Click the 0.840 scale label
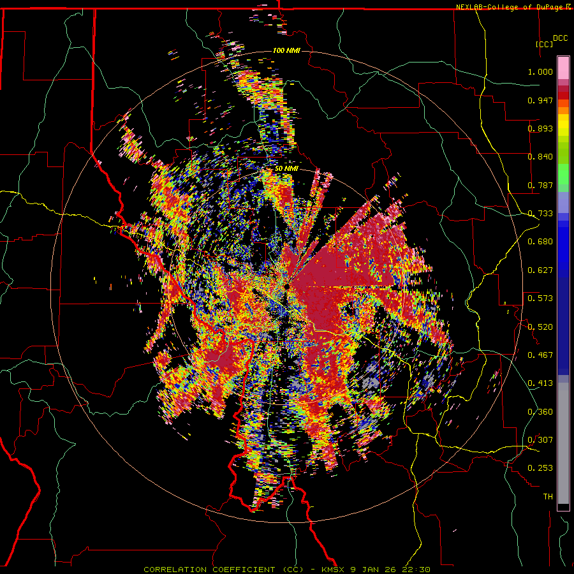 pos(540,157)
